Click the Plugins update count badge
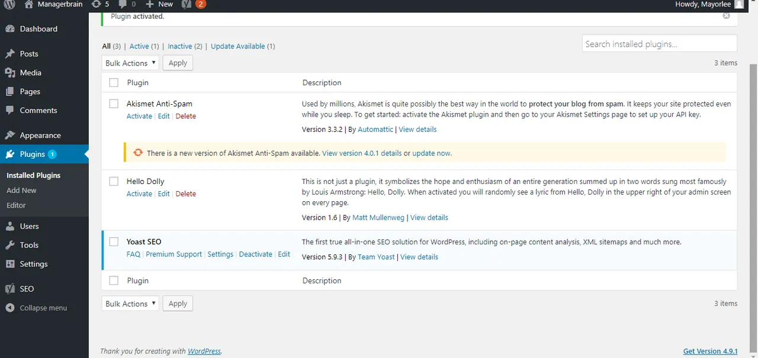The width and height of the screenshot is (758, 358). click(52, 154)
